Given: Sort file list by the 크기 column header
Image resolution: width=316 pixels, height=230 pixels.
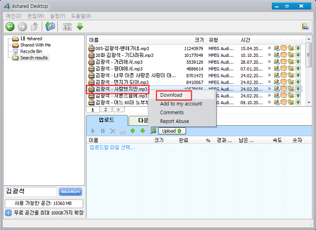Looking at the screenshot, I should (x=192, y=40).
